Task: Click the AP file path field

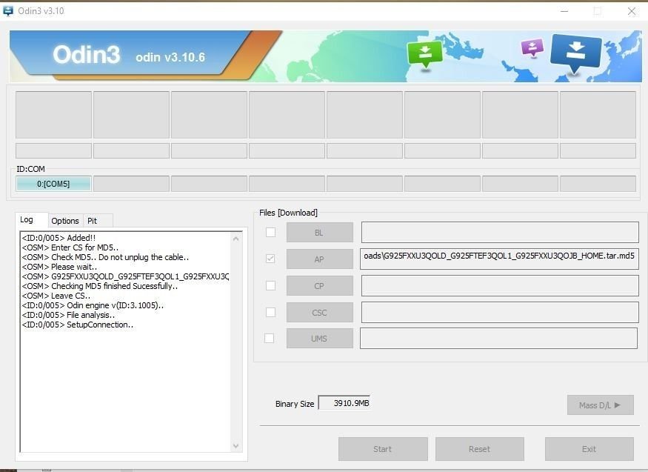Action: 499,259
